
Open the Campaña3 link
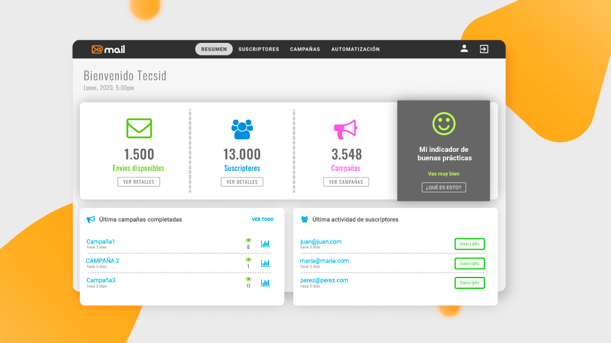tap(101, 280)
